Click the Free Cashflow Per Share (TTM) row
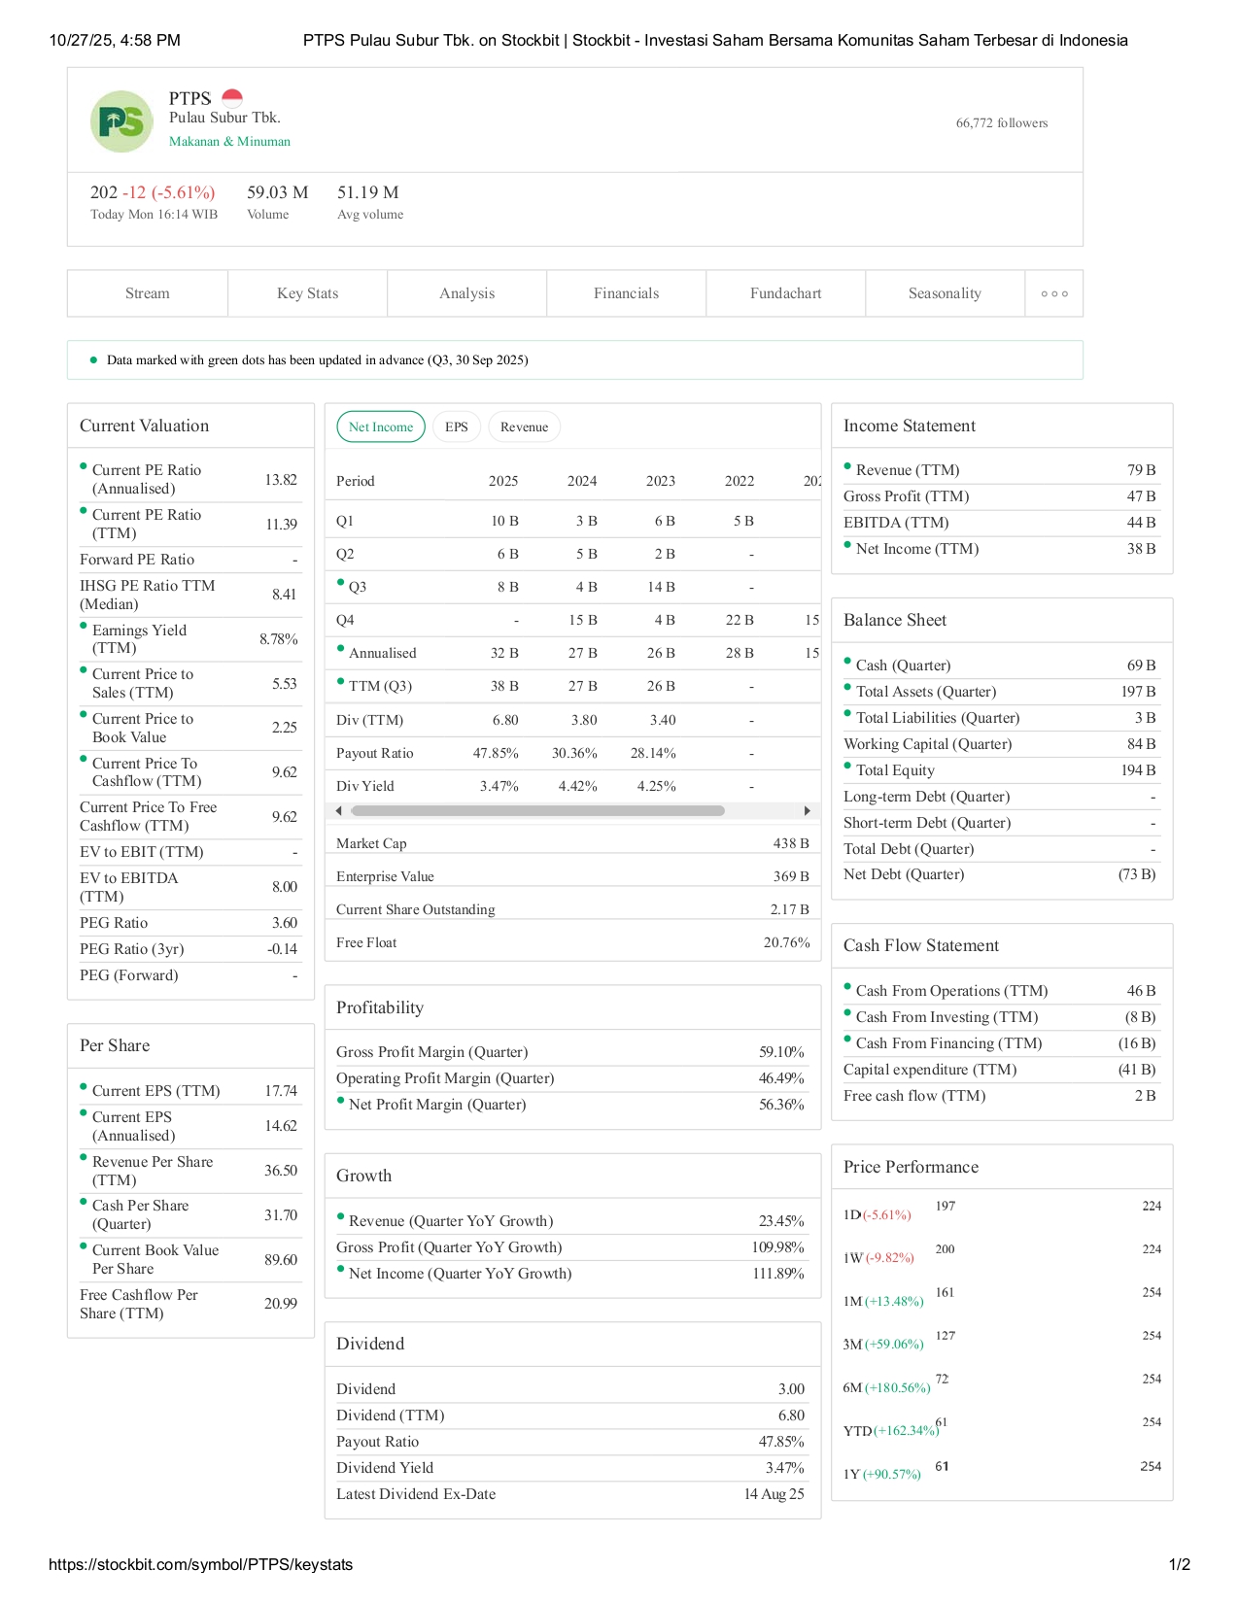Viewport: 1239px width, 1603px height. [190, 1304]
